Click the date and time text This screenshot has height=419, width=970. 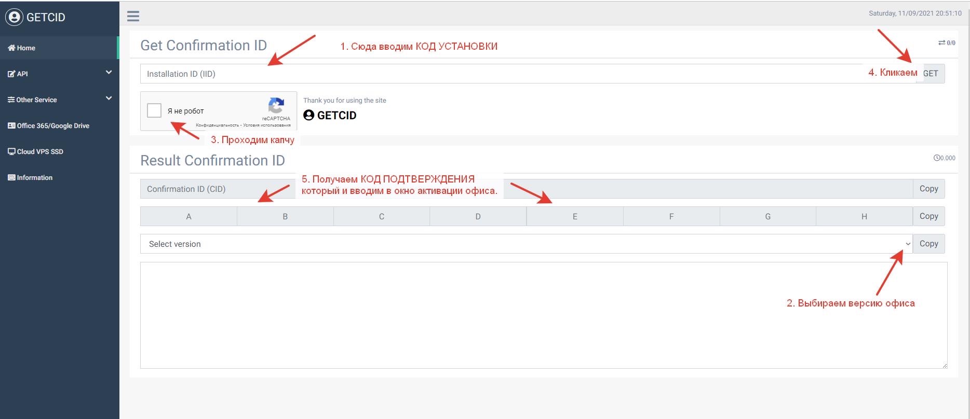tap(915, 13)
